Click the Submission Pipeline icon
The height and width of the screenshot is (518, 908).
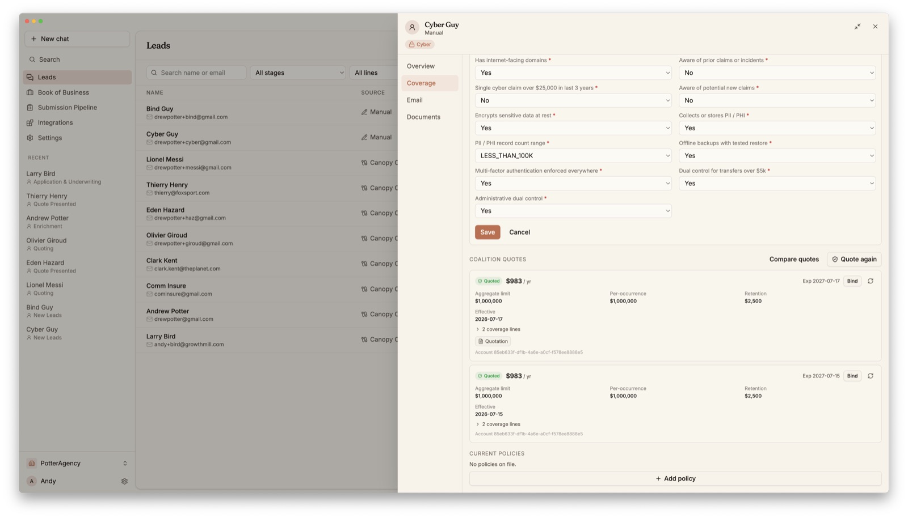tap(30, 108)
